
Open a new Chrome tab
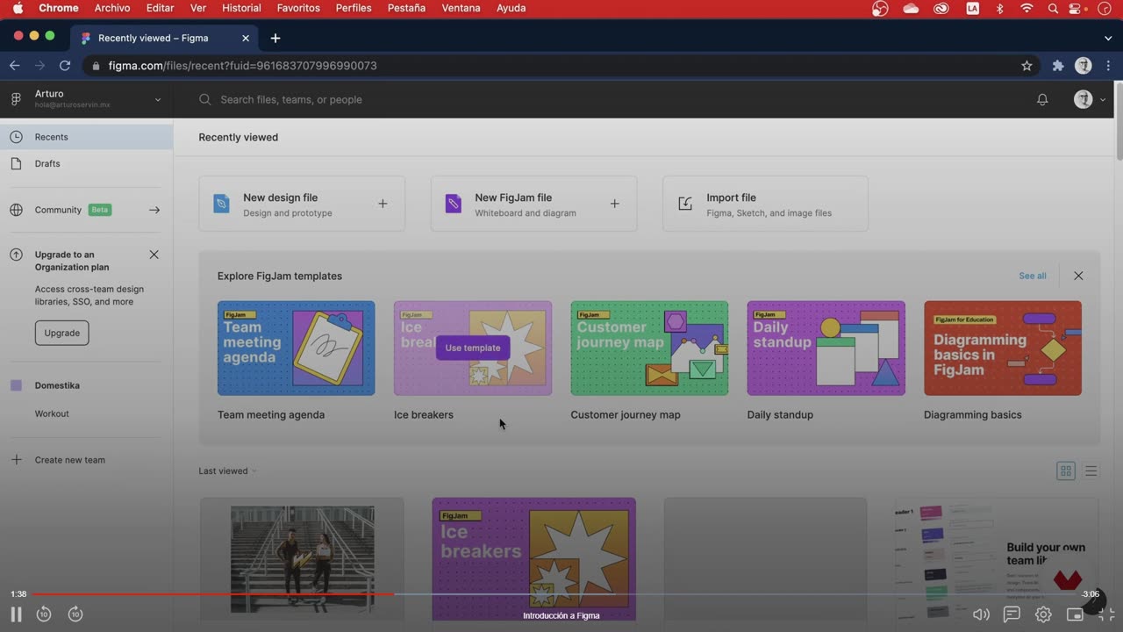click(x=275, y=38)
